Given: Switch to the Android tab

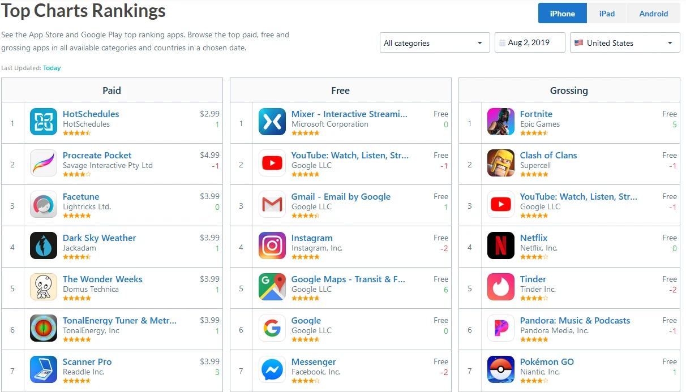Looking at the screenshot, I should point(653,14).
